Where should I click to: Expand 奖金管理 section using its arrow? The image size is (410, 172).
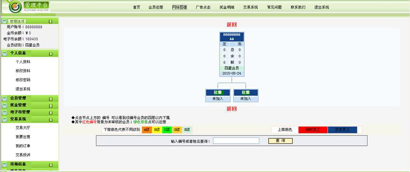[51, 106]
